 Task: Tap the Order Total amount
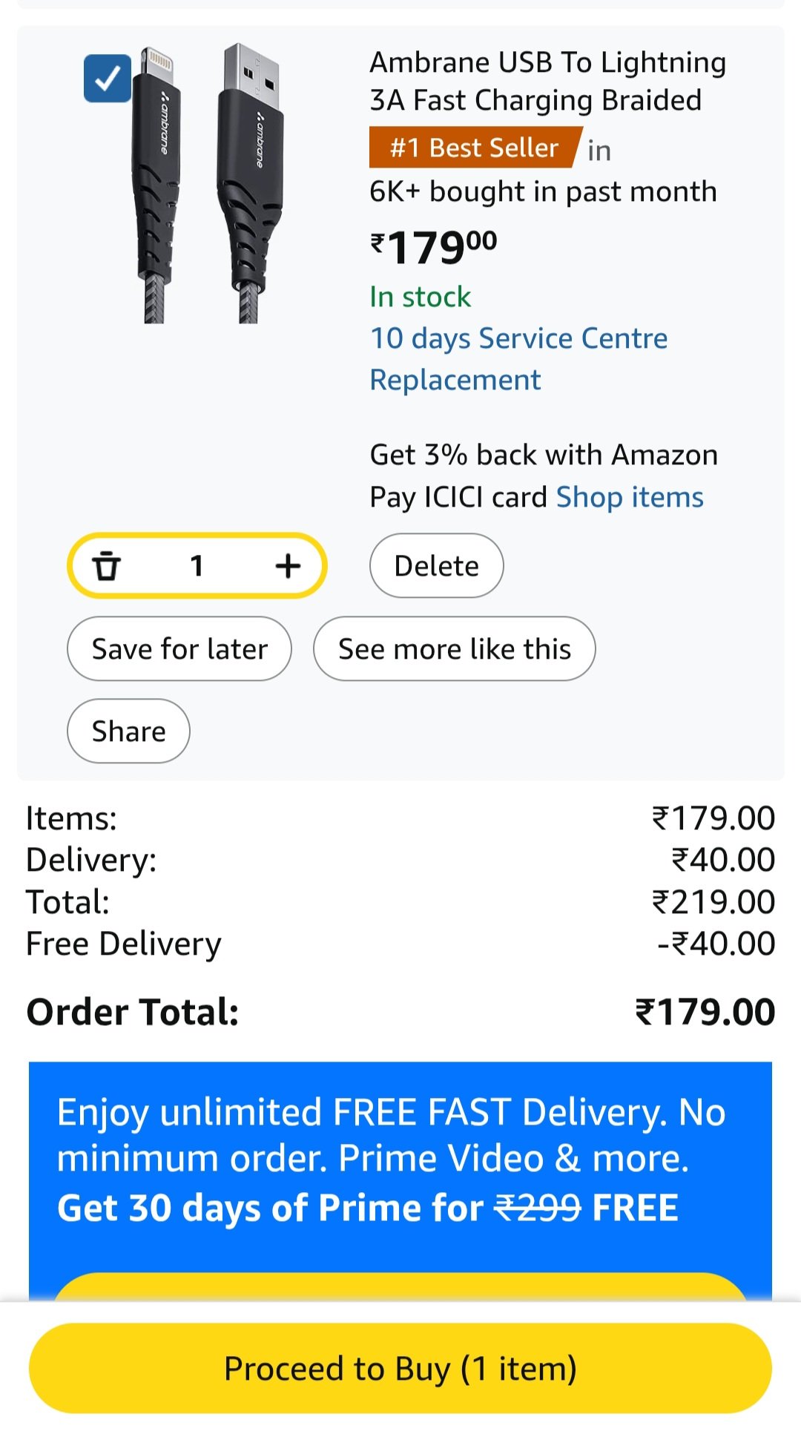(705, 1012)
